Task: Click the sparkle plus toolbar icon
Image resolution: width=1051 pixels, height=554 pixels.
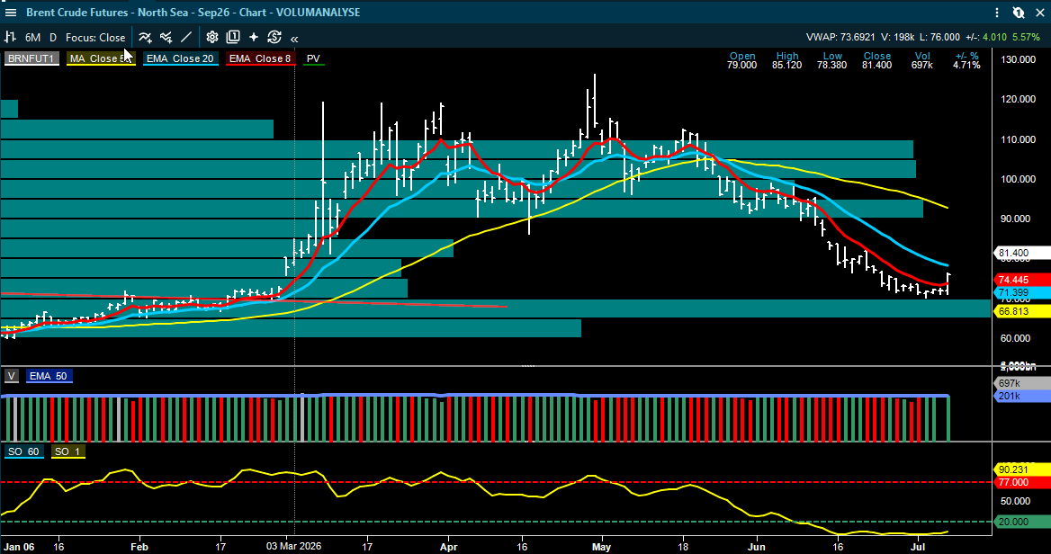Action: (254, 38)
